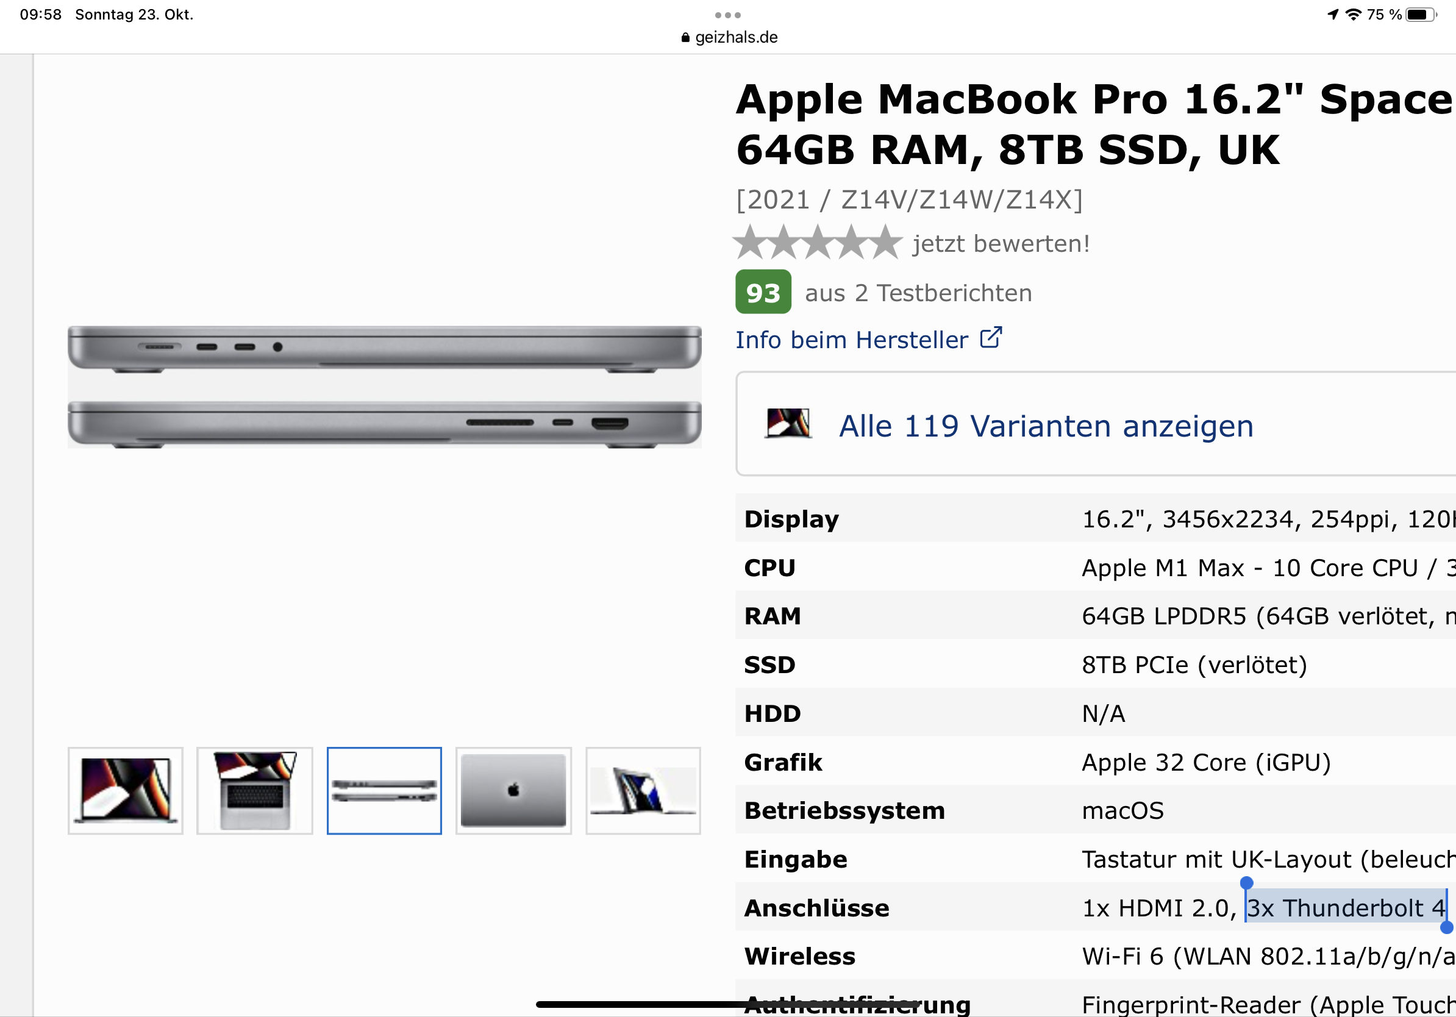
Task: Click jetzt bewerten! link
Action: pyautogui.click(x=1001, y=243)
